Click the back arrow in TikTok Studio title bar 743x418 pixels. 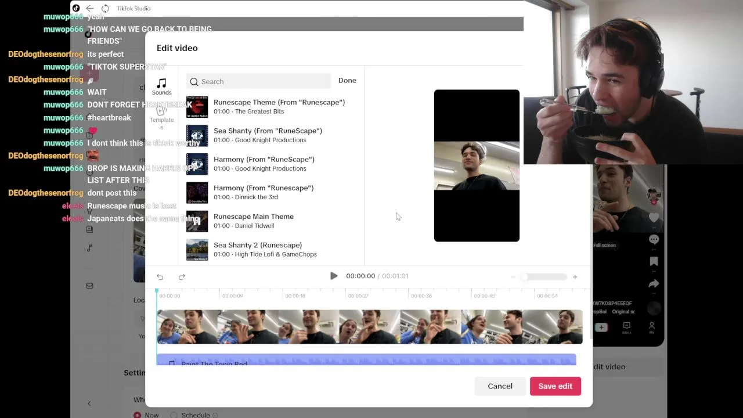(90, 8)
